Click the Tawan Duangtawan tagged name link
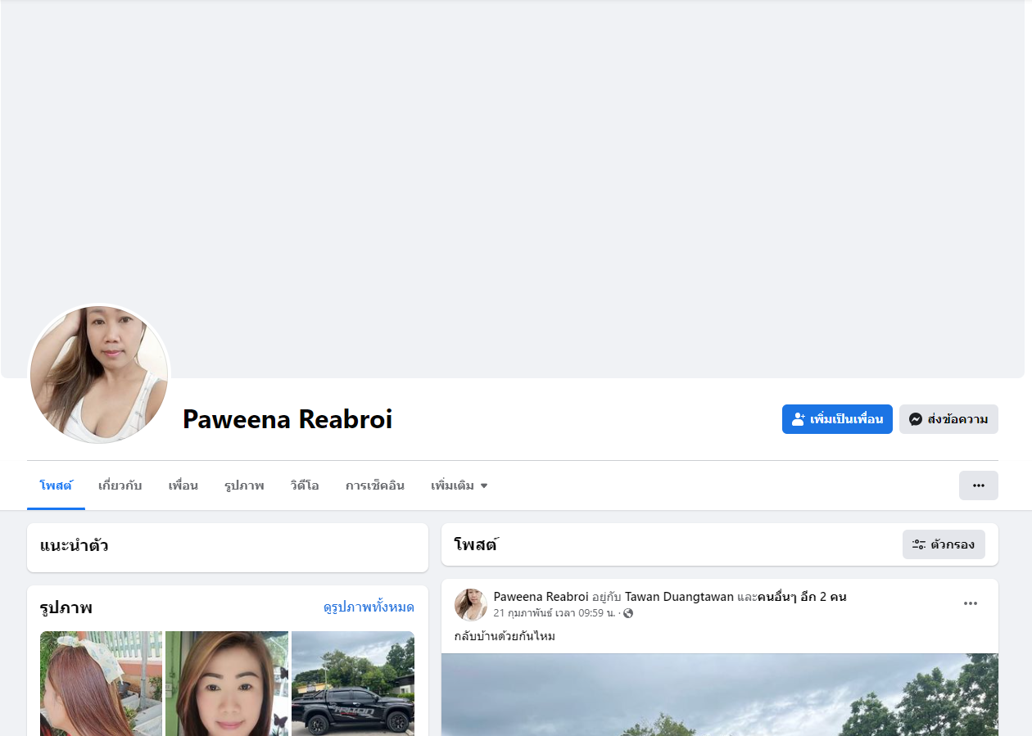This screenshot has height=736, width=1032. (x=679, y=597)
